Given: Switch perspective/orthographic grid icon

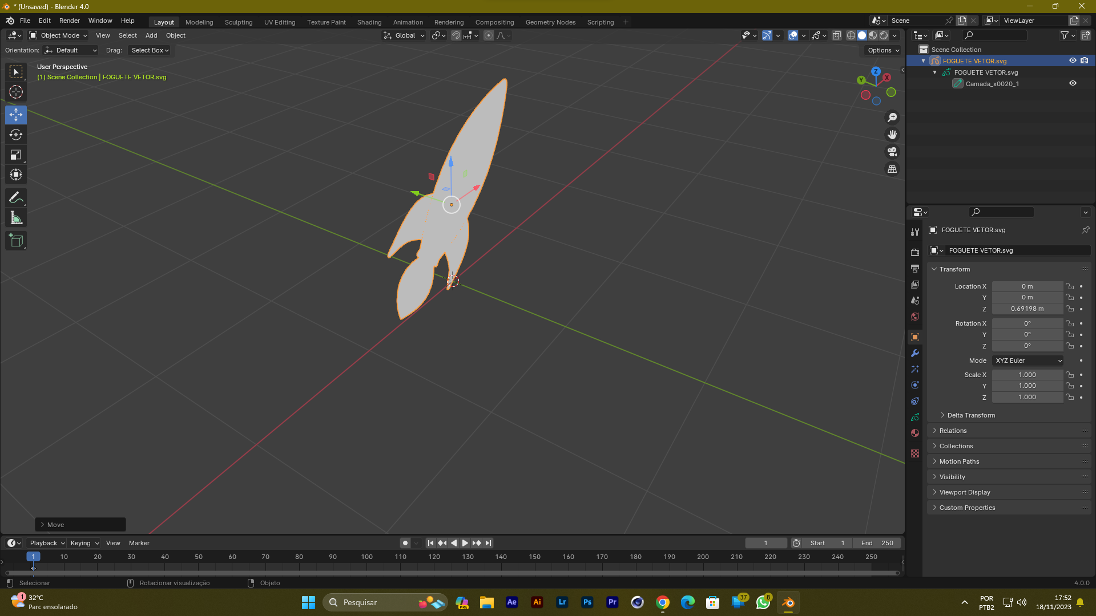Looking at the screenshot, I should point(892,169).
